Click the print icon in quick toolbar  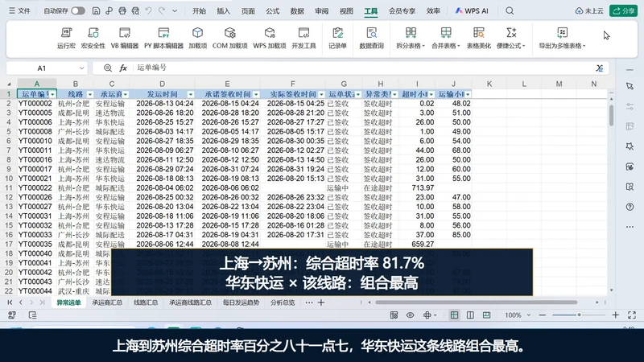click(x=122, y=11)
